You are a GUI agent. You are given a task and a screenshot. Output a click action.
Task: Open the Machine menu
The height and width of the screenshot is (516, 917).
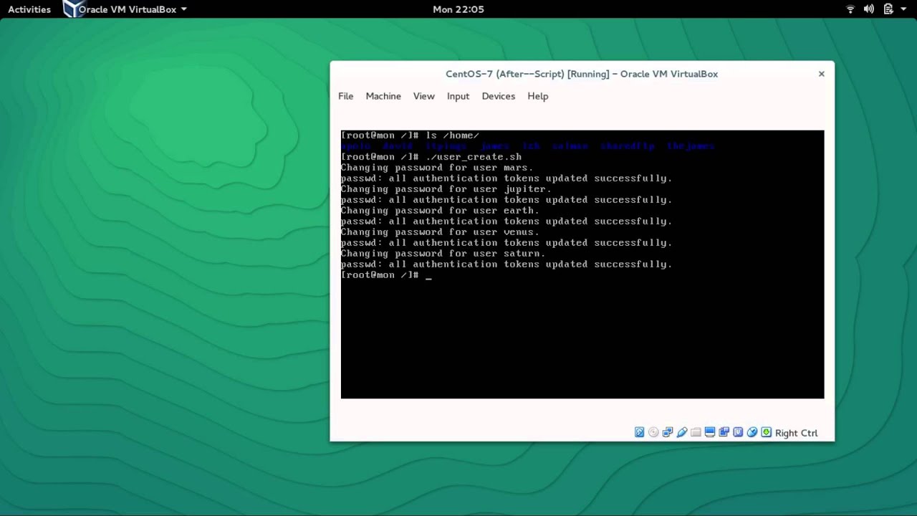tap(383, 96)
